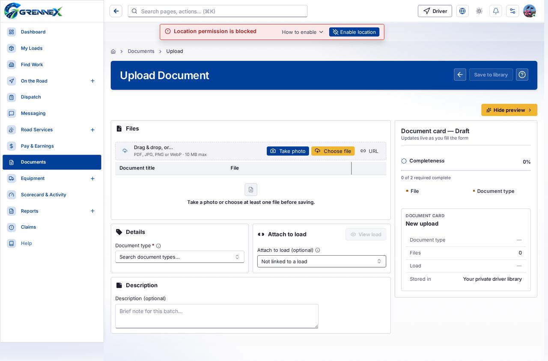This screenshot has height=361, width=548.
Task: Open the help question-mark icon in header
Action: pos(522,75)
